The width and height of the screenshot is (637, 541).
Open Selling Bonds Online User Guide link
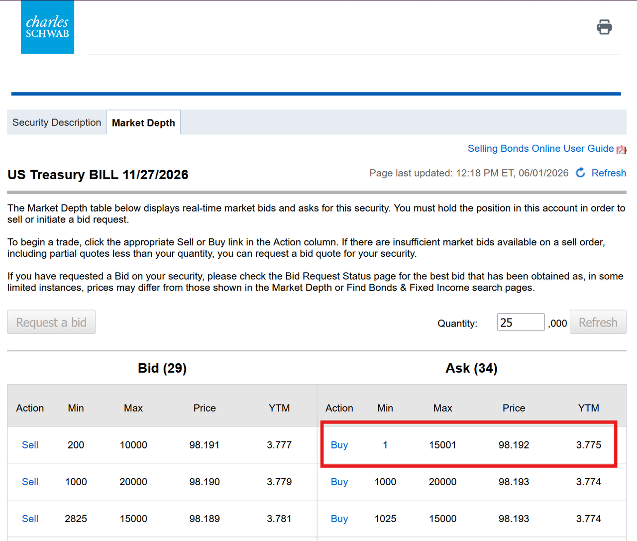[x=540, y=148]
